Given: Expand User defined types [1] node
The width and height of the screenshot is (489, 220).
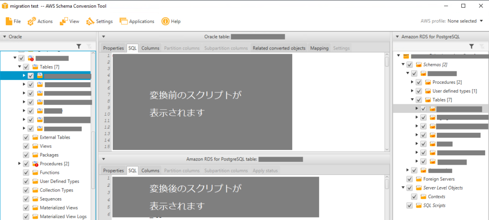Looking at the screenshot, I should pos(412,91).
